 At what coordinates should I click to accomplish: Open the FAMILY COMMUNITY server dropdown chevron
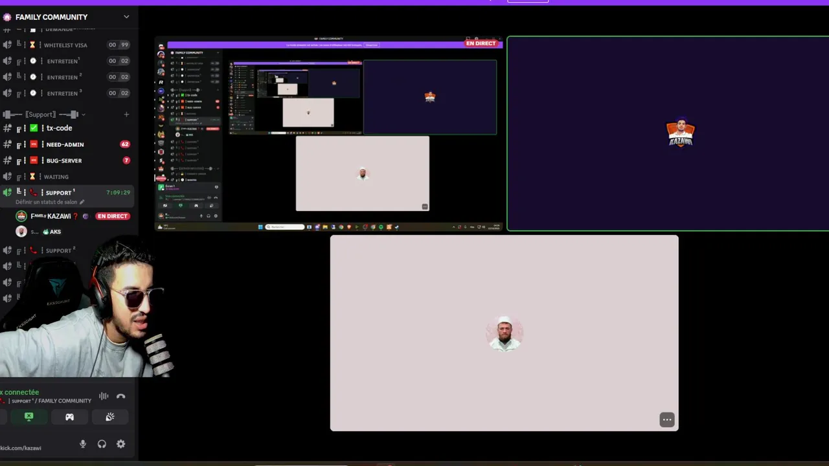(x=126, y=17)
